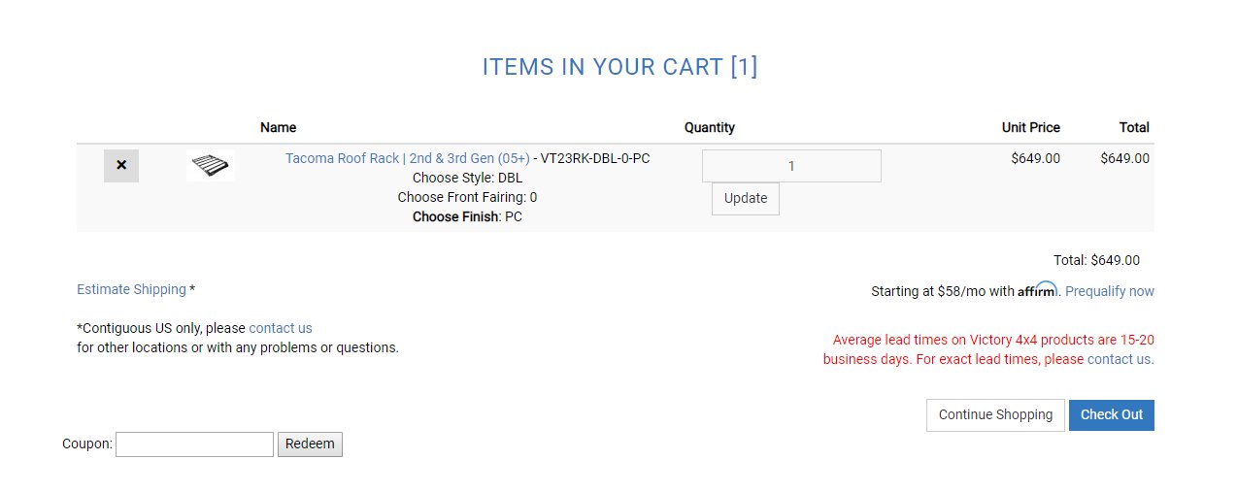The image size is (1237, 493).
Task: Click the Update quantity button
Action: pos(746,199)
